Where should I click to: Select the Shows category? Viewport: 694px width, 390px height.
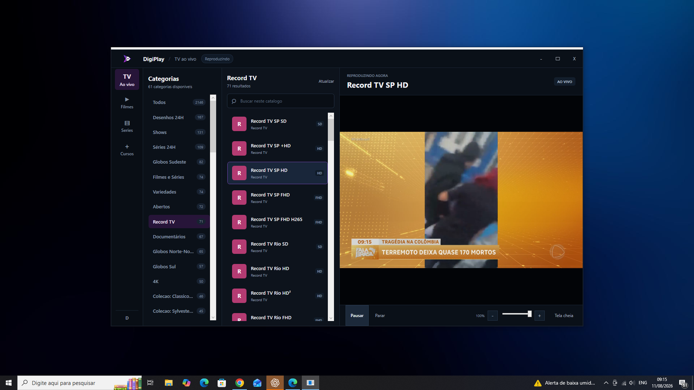pyautogui.click(x=179, y=132)
